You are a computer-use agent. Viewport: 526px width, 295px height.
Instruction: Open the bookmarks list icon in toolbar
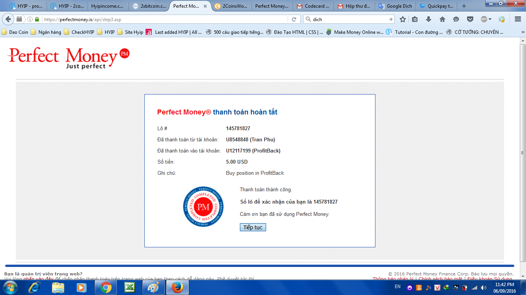(x=415, y=19)
